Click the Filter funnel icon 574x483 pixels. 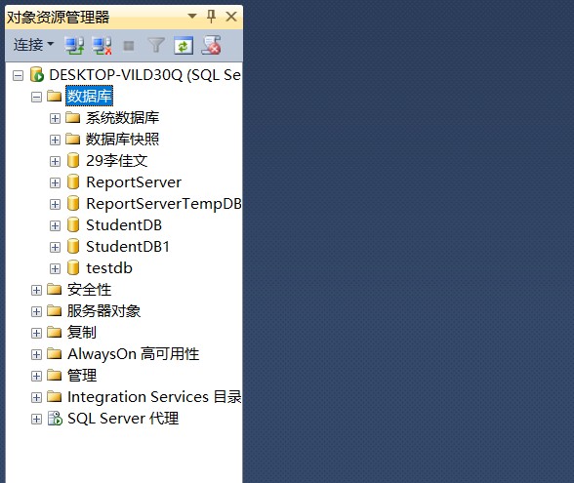(156, 45)
